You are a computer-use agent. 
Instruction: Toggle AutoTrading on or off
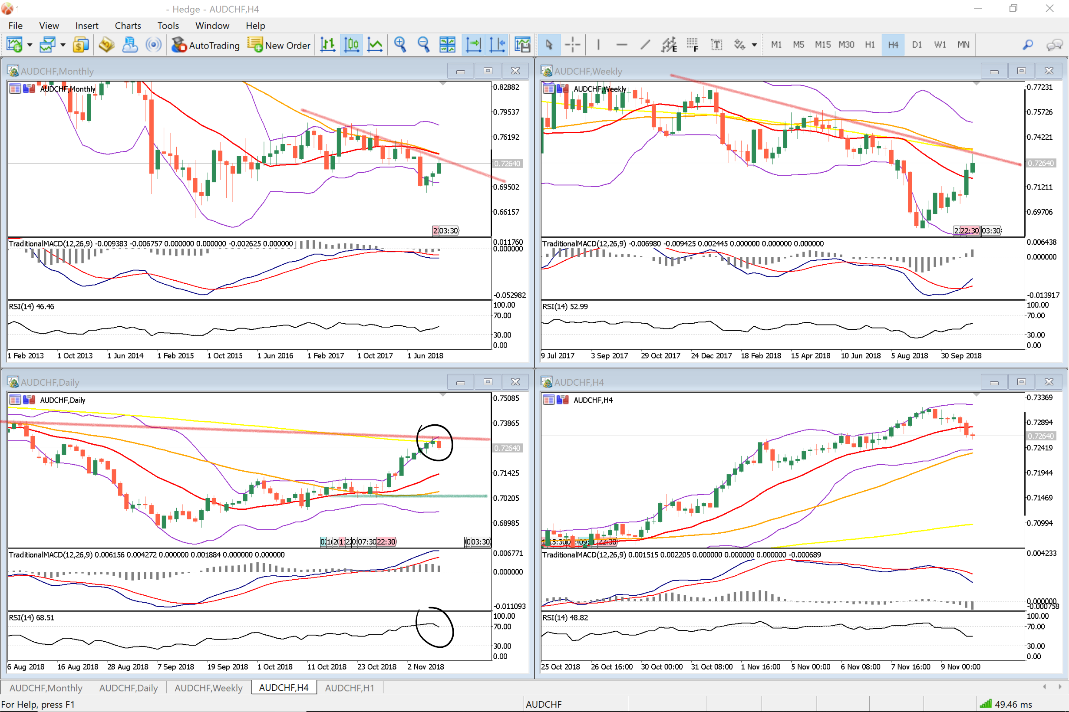coord(205,45)
